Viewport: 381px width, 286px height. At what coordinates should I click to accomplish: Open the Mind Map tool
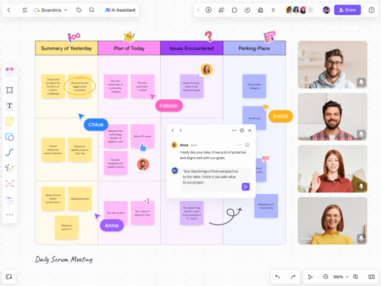pos(10,183)
